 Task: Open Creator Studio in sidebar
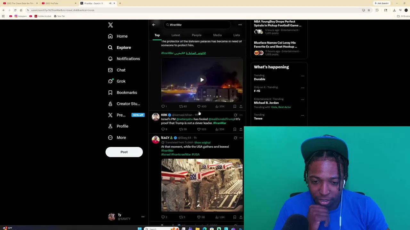(x=124, y=104)
